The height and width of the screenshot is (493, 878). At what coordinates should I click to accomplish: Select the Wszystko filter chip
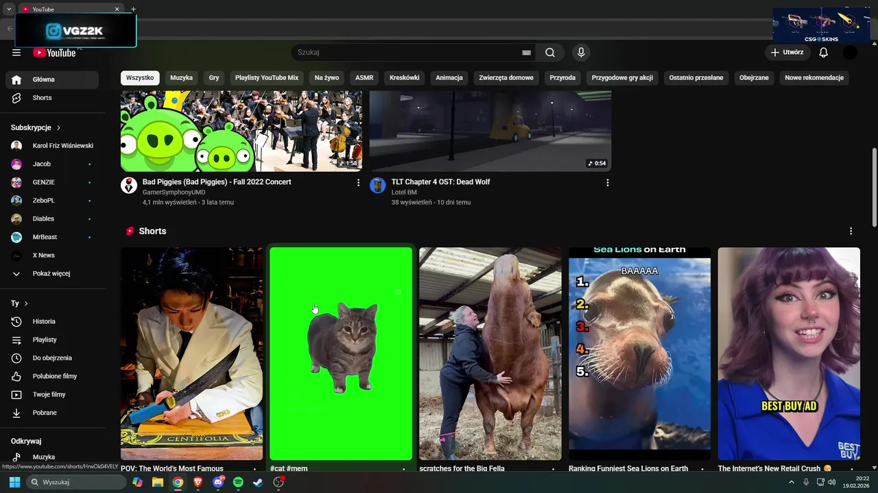click(140, 78)
